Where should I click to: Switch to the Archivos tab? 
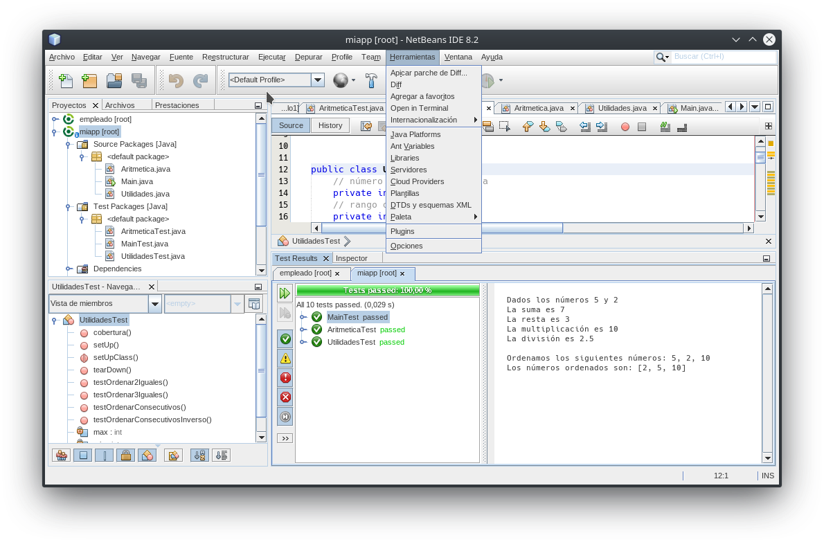coord(120,105)
